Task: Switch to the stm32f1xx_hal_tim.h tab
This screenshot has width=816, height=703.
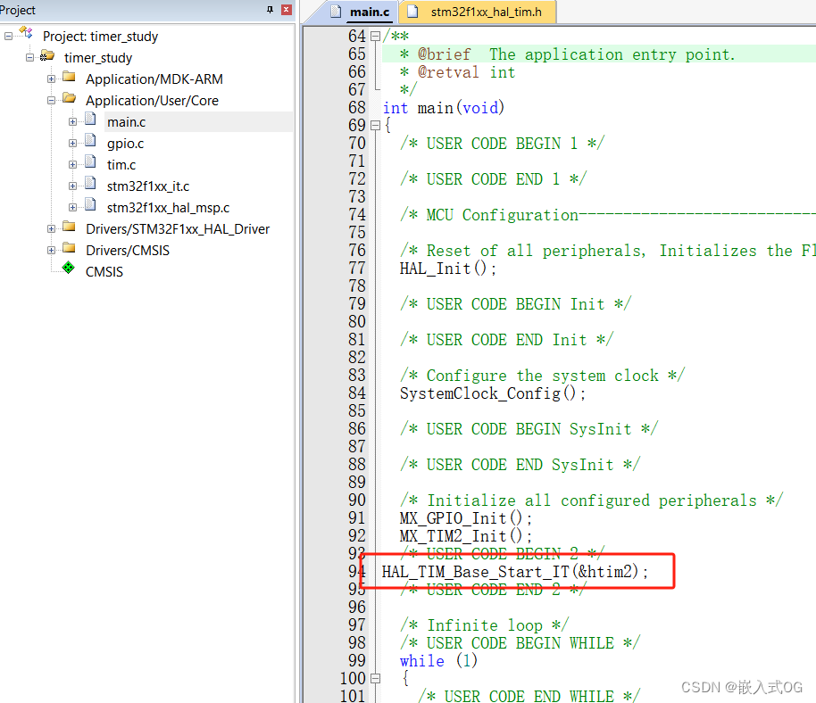Action: [x=486, y=12]
